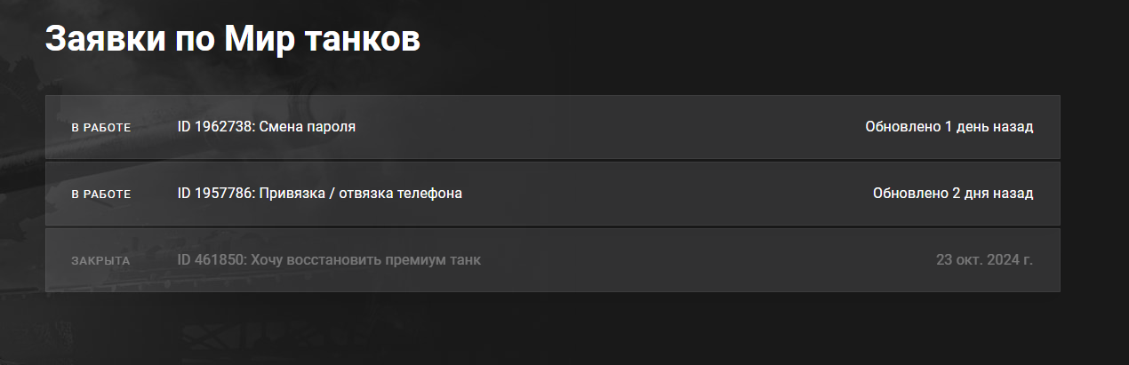This screenshot has height=365, width=1129.
Task: Click the 'Смена пароля' ticket title
Action: tap(308, 127)
